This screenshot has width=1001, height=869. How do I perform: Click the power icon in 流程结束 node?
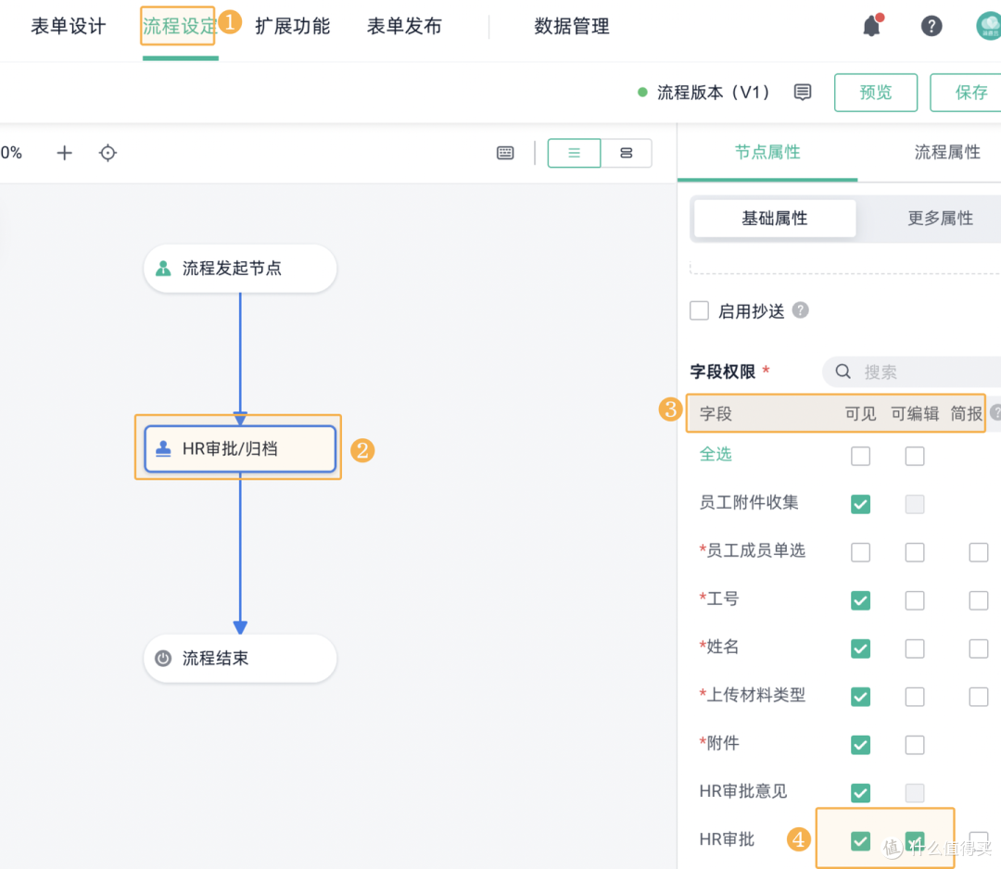(x=163, y=658)
